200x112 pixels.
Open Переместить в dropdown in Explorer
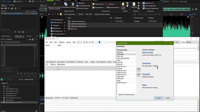(99, 4)
